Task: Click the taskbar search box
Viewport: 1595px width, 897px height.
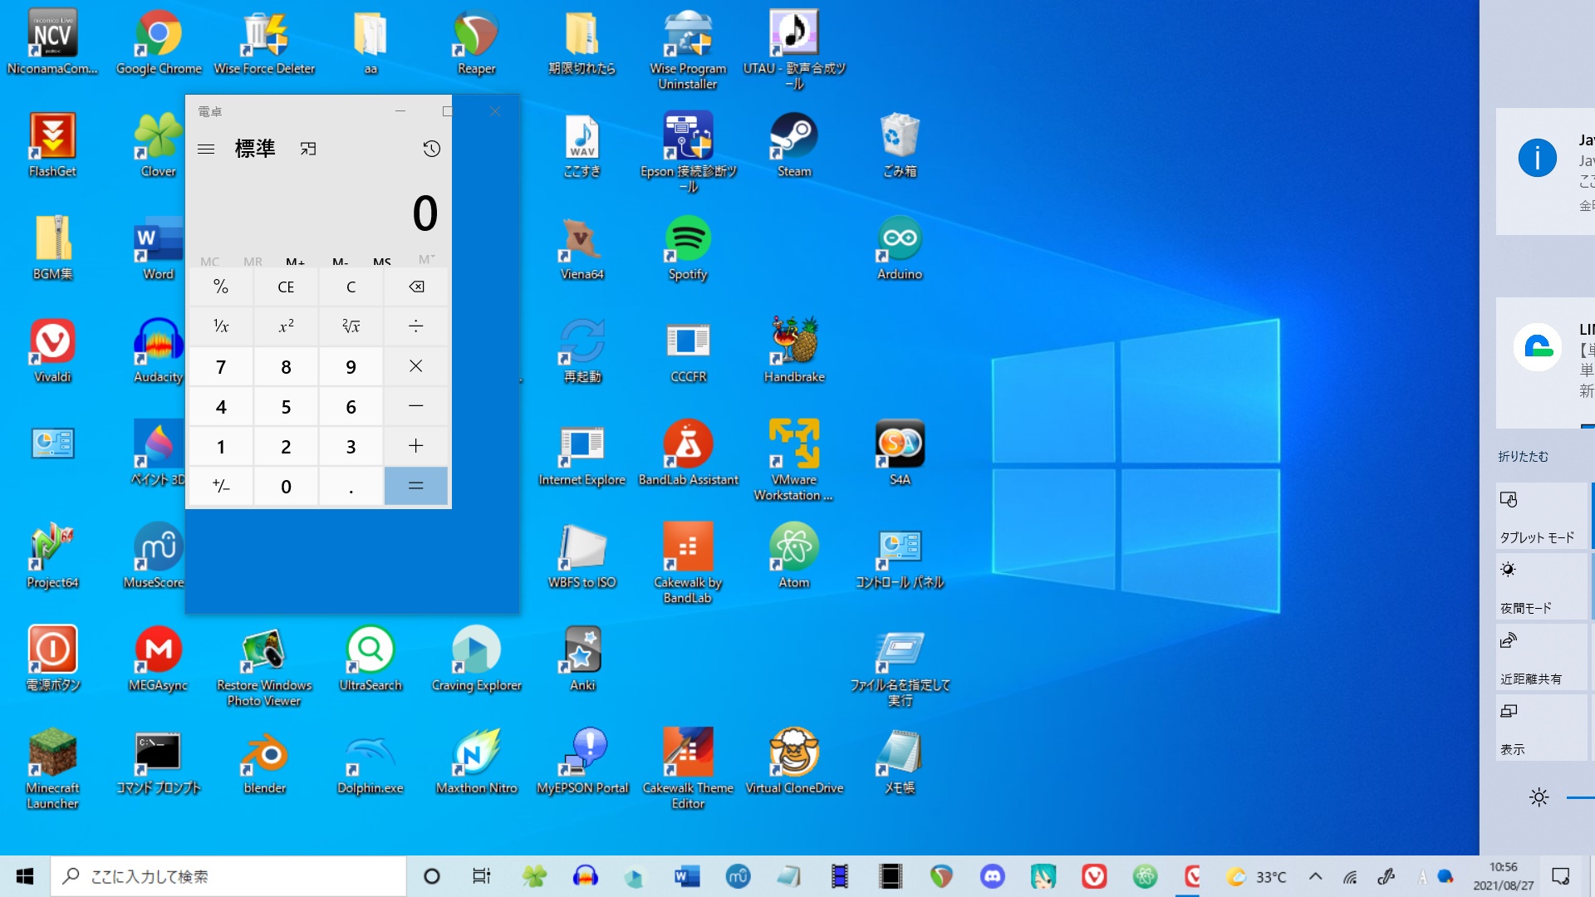Action: [x=228, y=876]
